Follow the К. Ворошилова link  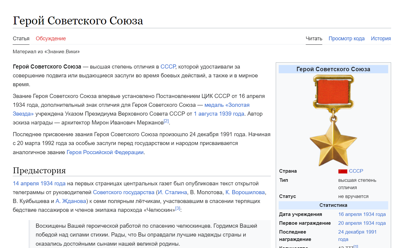coord(245,192)
